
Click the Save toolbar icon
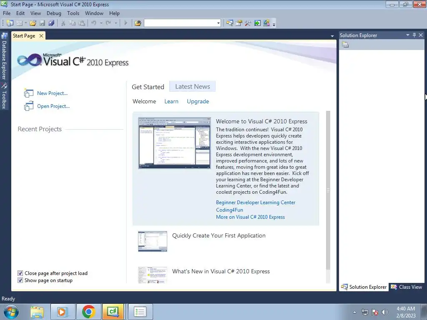tap(42, 23)
